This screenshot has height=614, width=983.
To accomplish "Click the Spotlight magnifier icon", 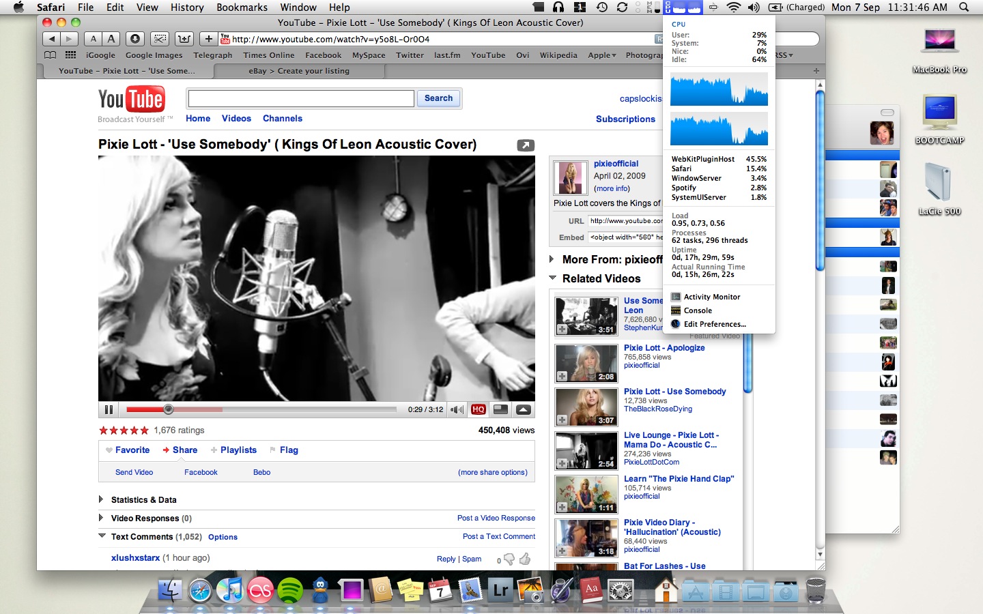I will [x=964, y=8].
